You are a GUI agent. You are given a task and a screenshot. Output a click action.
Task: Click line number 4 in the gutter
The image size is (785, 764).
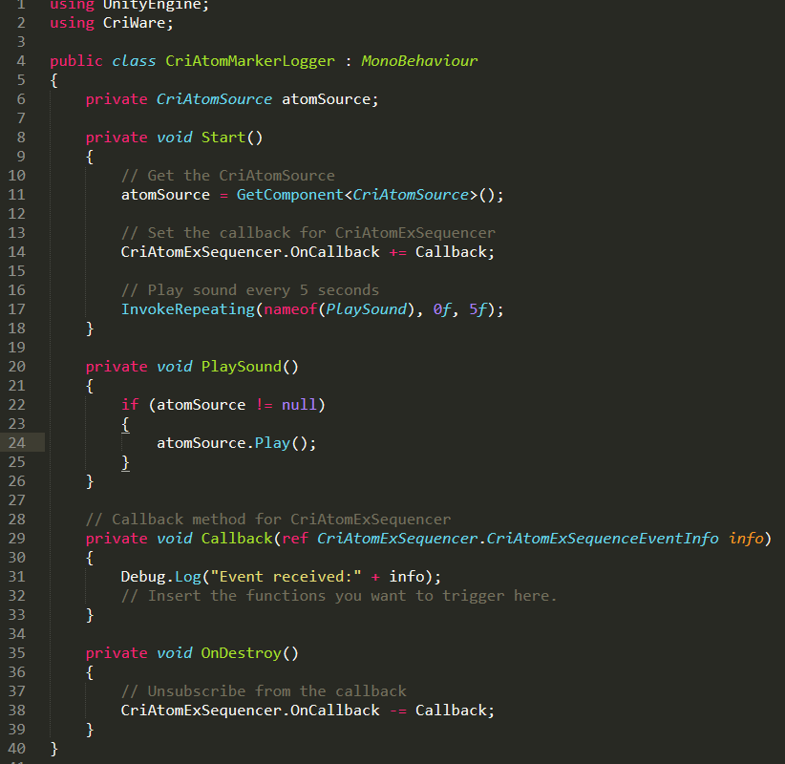[x=21, y=60]
